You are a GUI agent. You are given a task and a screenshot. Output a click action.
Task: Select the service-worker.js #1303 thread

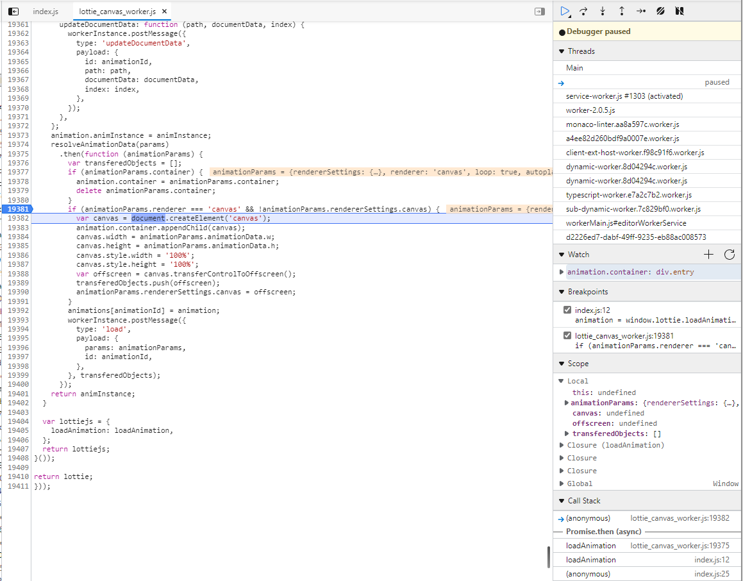647,96
